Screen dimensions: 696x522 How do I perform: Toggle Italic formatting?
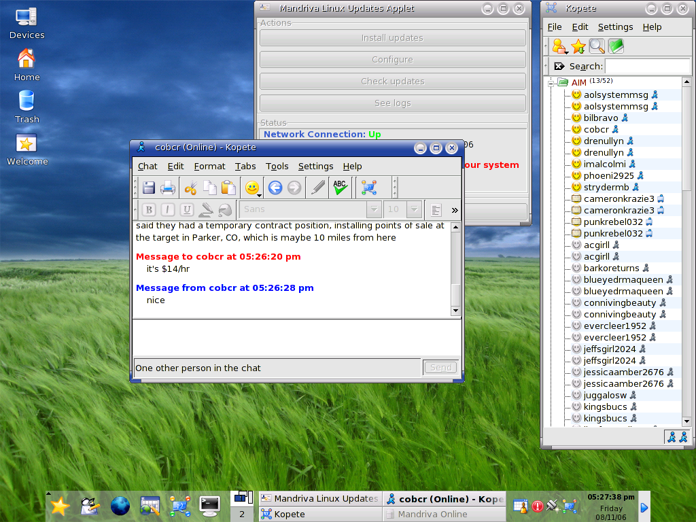tap(168, 209)
